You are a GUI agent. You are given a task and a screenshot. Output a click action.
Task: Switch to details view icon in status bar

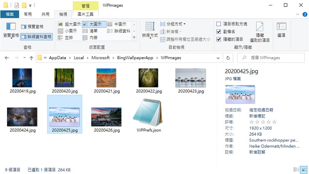296,169
